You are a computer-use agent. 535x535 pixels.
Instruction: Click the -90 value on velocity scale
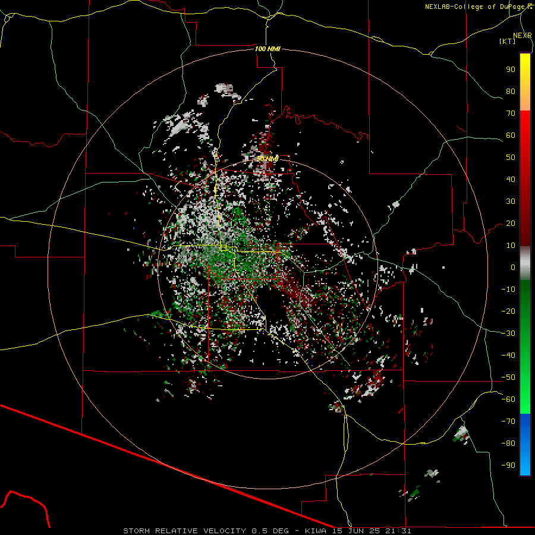coord(508,465)
